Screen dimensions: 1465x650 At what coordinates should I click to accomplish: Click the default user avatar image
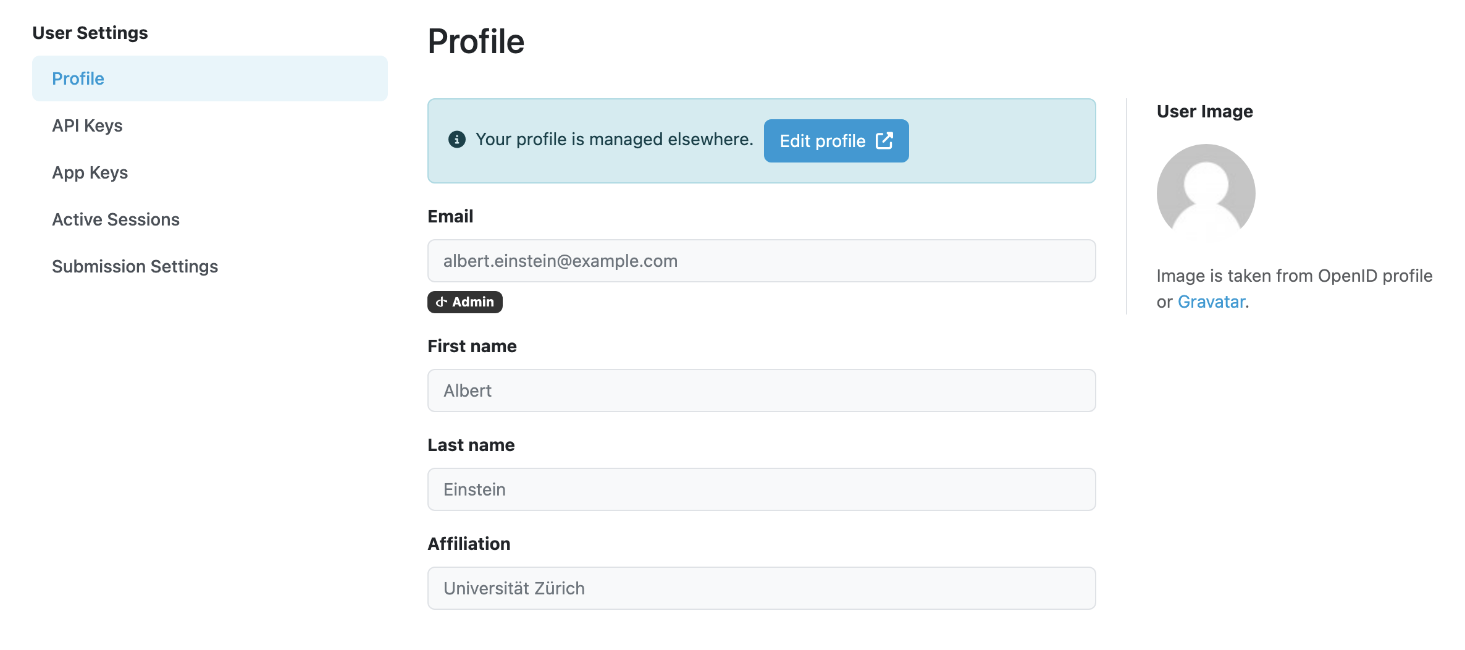[x=1206, y=193]
